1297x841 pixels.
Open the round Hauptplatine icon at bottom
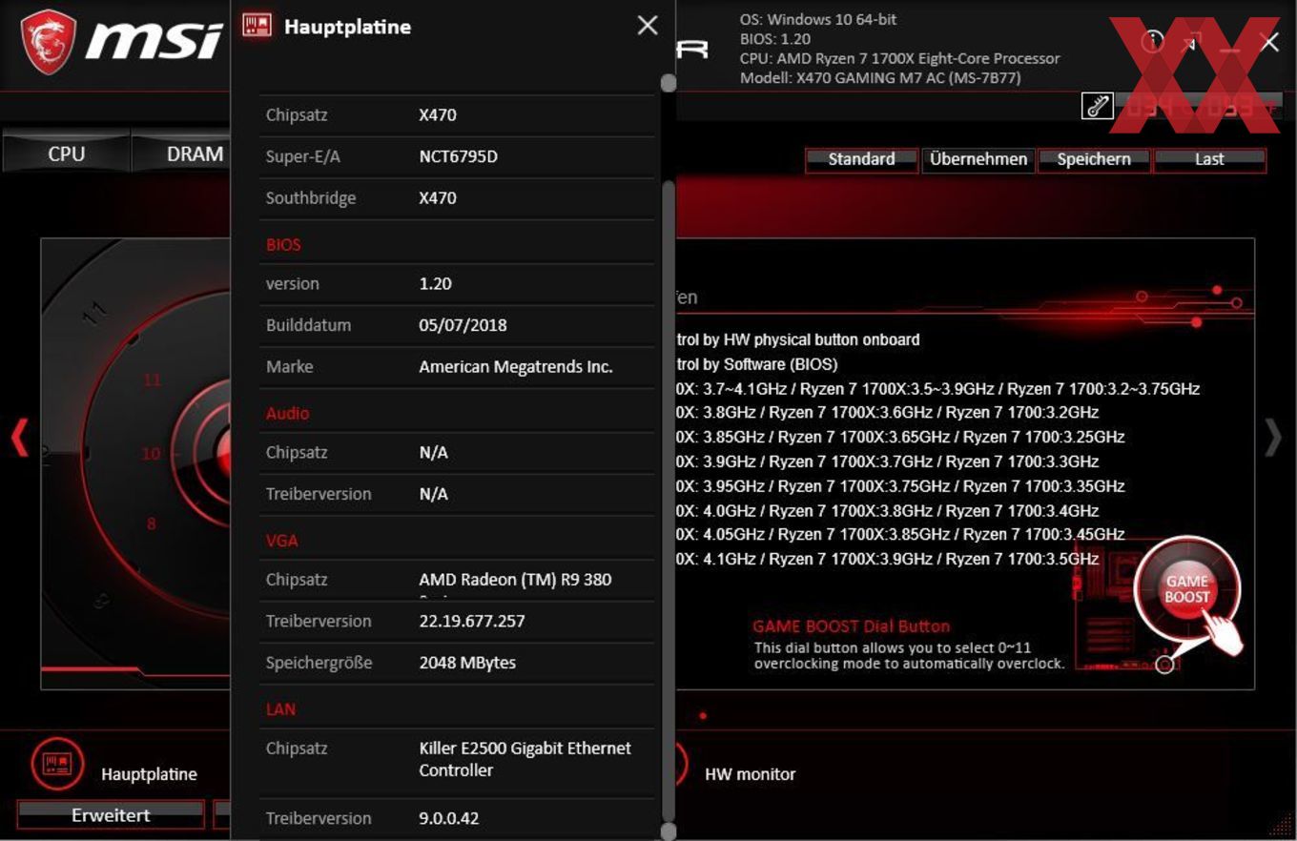click(57, 764)
